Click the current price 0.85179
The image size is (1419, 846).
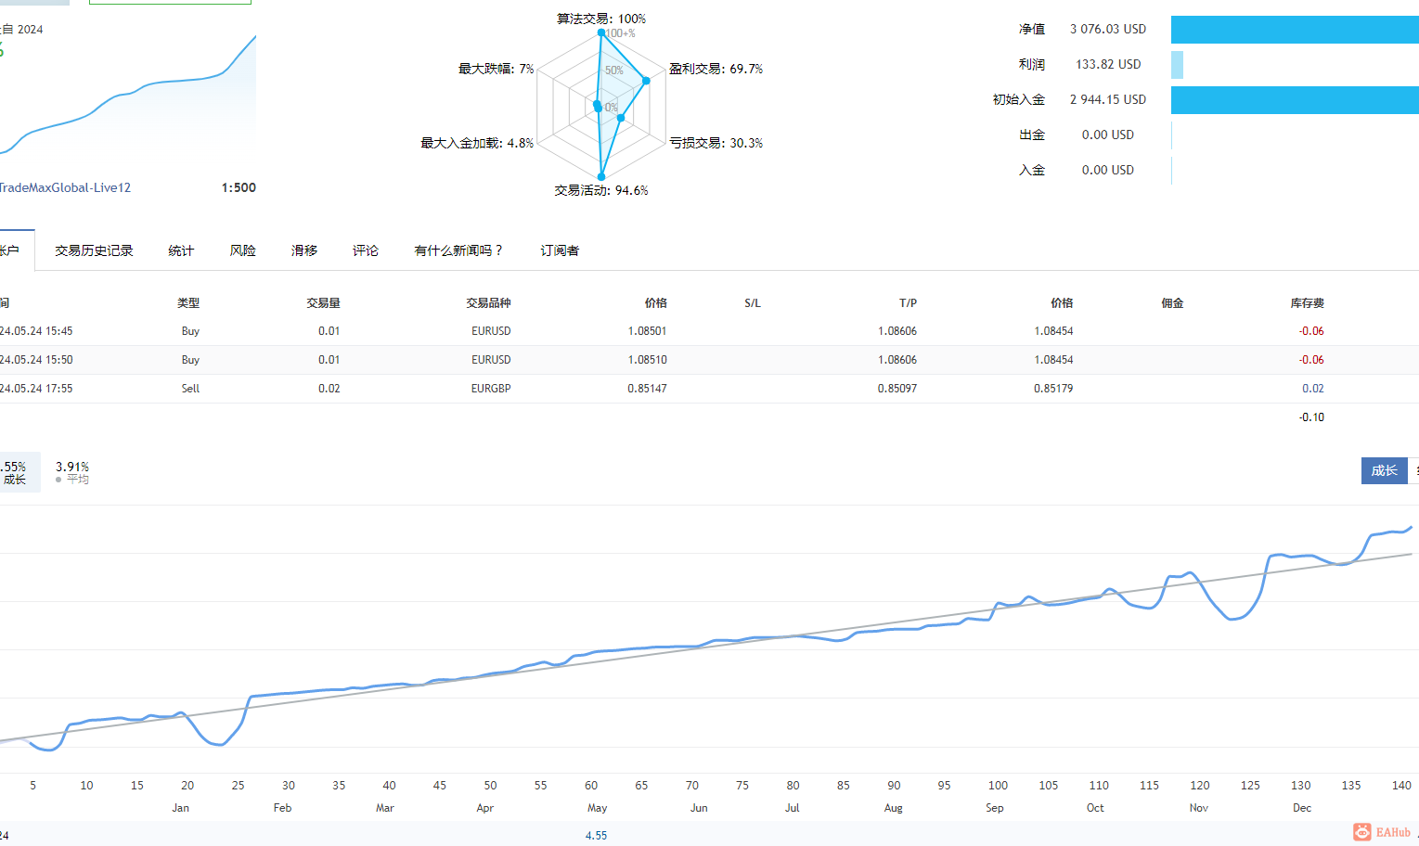(1053, 389)
